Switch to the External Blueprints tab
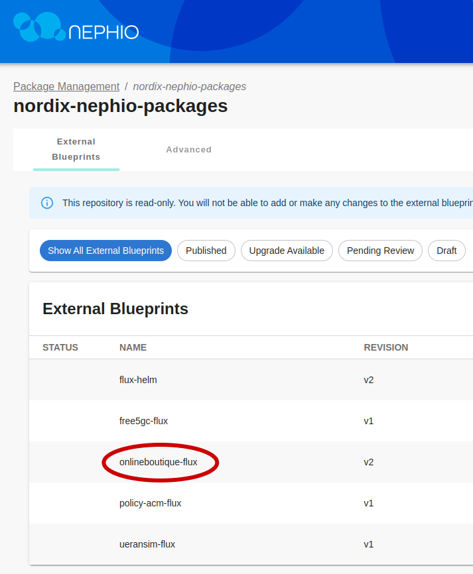473x574 pixels. click(76, 150)
